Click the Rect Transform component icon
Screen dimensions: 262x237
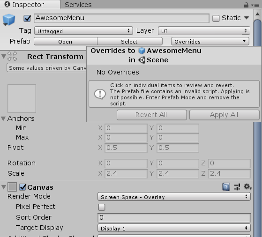pyautogui.click(x=12, y=56)
